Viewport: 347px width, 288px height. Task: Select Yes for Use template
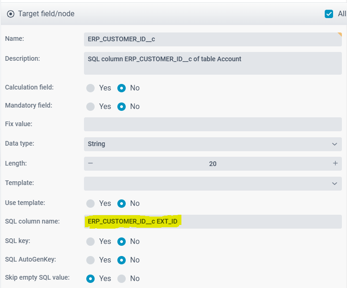(90, 204)
